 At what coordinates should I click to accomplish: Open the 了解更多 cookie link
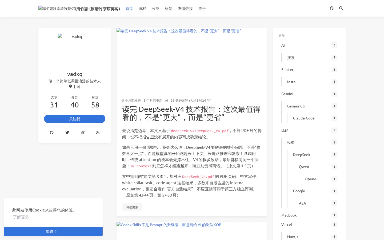click(21, 217)
